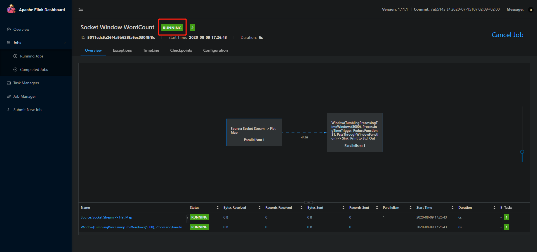Select the Window TumblingProcessingTimeWindows graph node

355,132
